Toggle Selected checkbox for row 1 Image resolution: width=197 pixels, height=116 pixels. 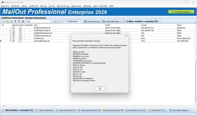[14, 28]
